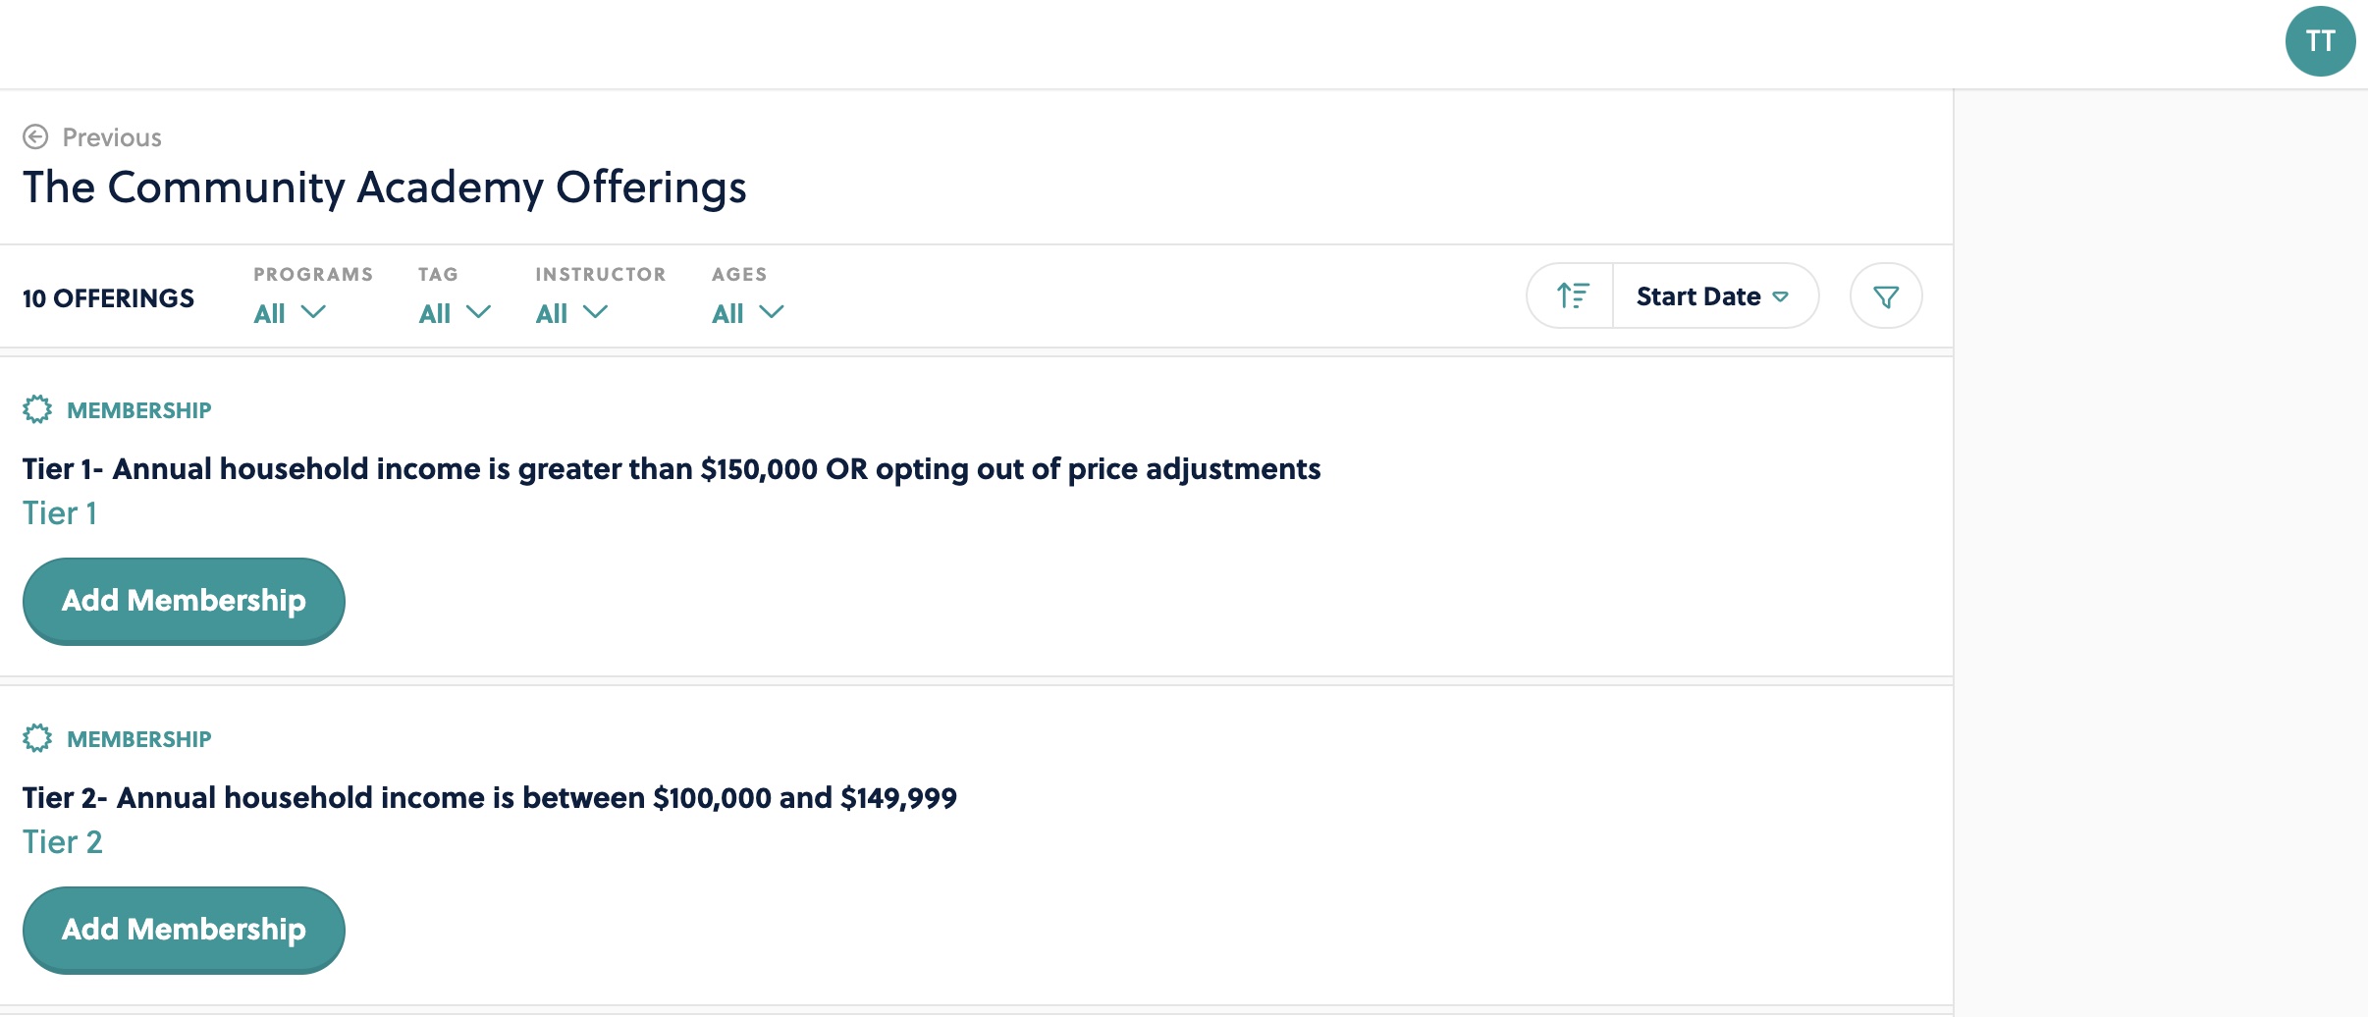Screen dimensions: 2368x1017
Task: Open the Tier 2 link
Action: tap(63, 842)
